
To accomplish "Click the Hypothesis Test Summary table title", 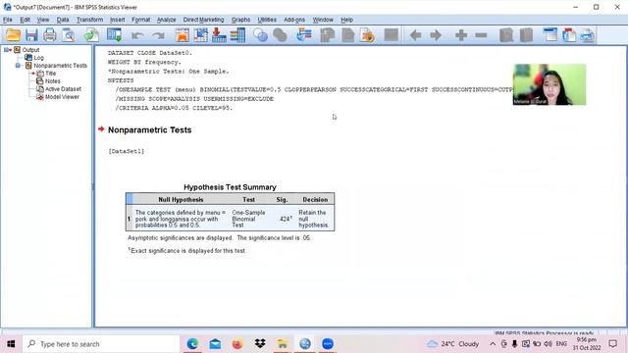I will [x=230, y=187].
